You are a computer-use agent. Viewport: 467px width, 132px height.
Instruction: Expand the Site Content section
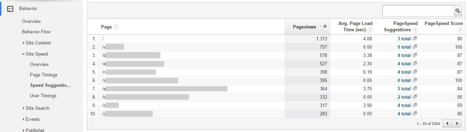pos(36,43)
